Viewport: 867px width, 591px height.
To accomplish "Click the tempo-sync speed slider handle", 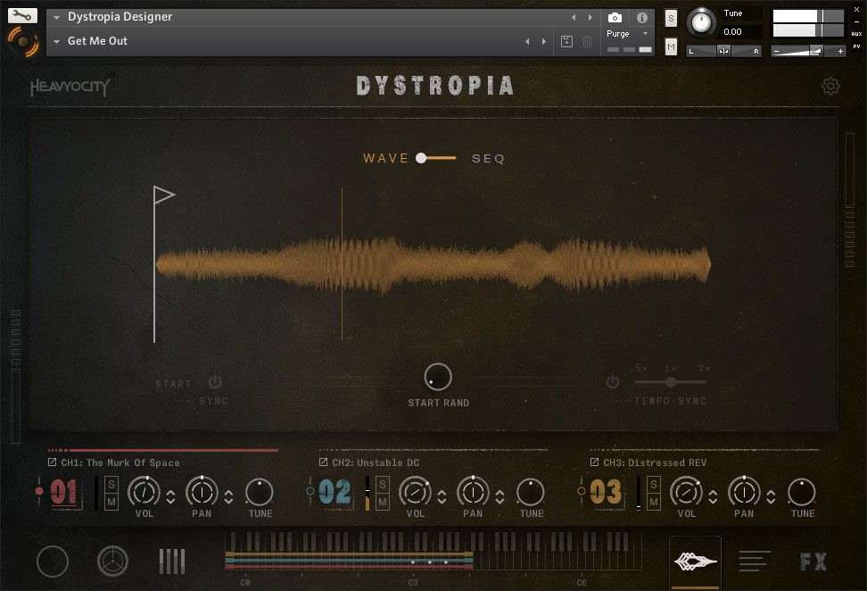I will pyautogui.click(x=671, y=382).
